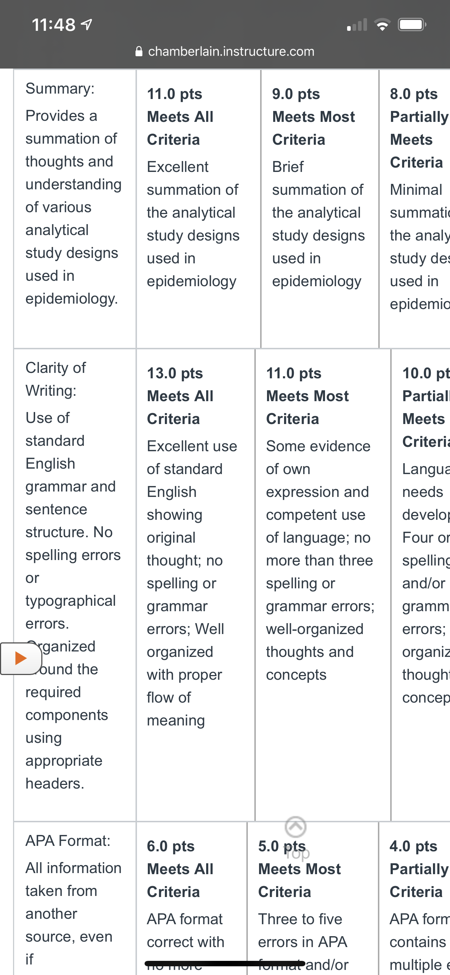The width and height of the screenshot is (450, 975).
Task: Select Clarity of Writing 13.0 pts cell
Action: pyautogui.click(x=196, y=585)
